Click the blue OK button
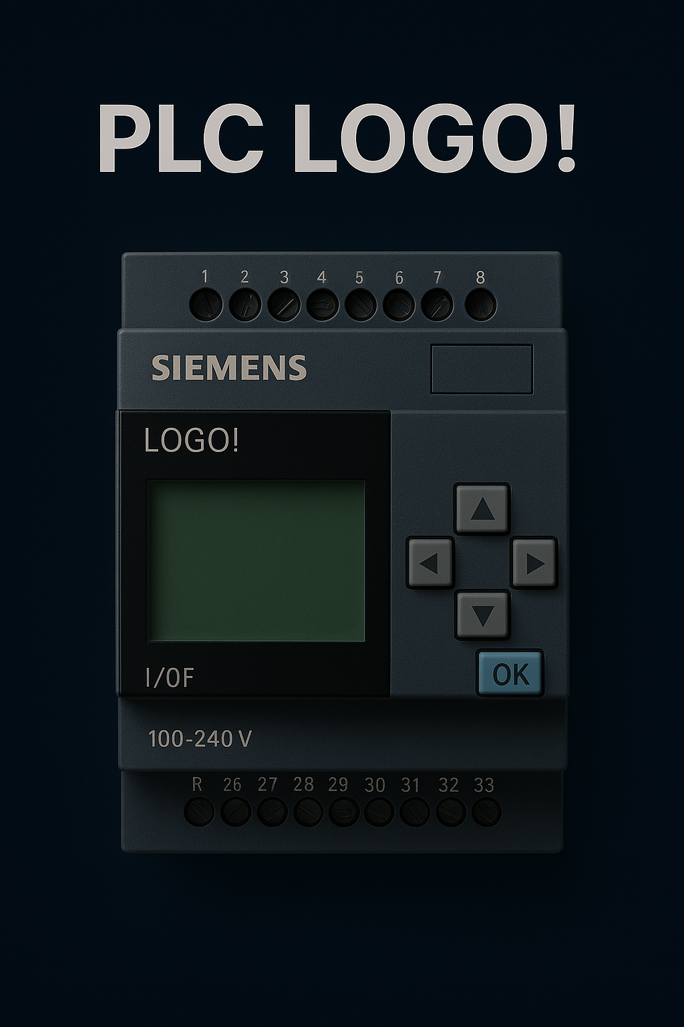The width and height of the screenshot is (684, 1027). [510, 673]
